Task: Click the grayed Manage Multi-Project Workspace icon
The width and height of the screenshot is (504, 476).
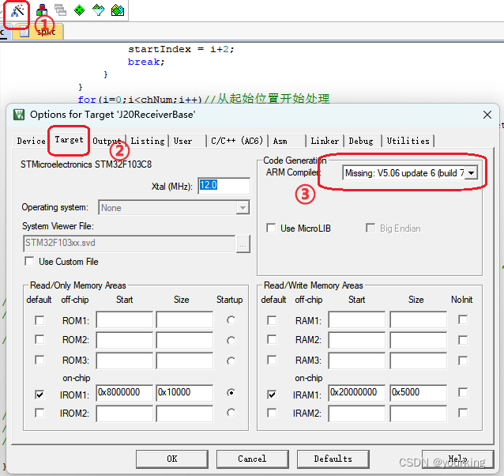Action: (x=60, y=10)
